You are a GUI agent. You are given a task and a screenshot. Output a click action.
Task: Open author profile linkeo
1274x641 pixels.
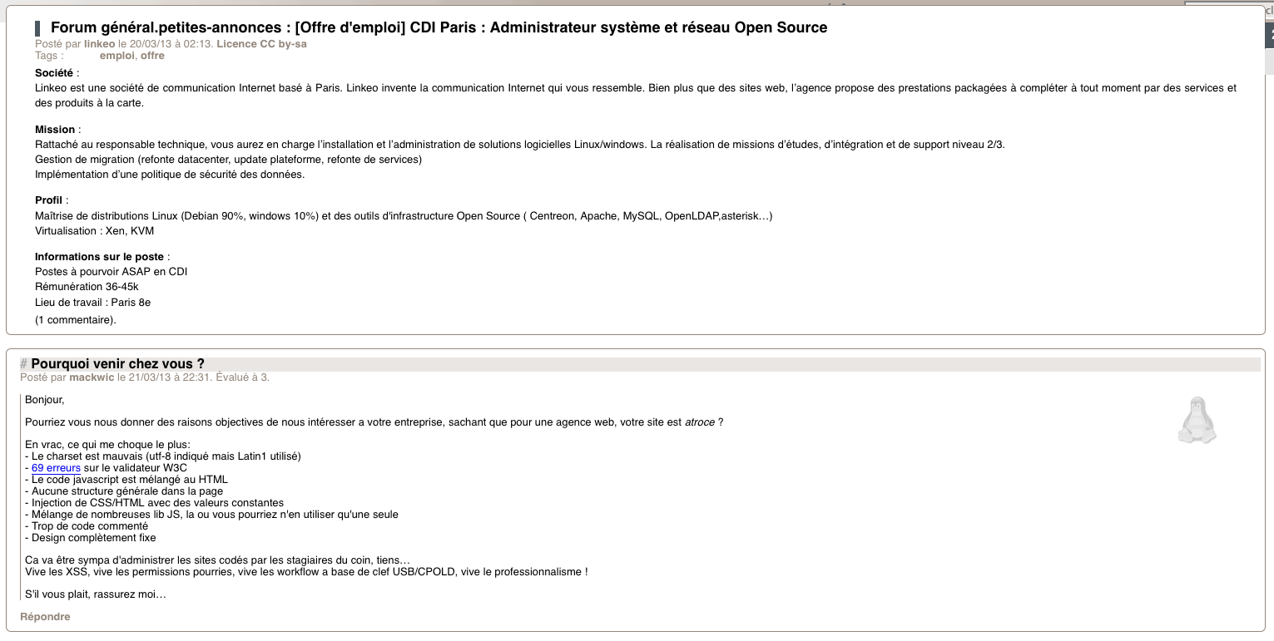pos(100,44)
